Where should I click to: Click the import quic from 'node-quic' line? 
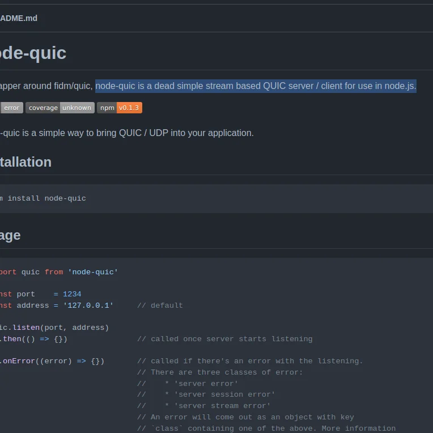[59, 272]
